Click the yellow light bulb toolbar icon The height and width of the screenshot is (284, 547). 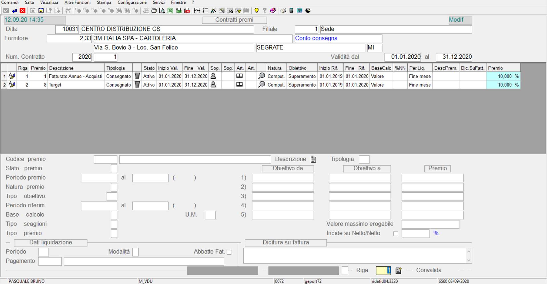[x=257, y=11]
